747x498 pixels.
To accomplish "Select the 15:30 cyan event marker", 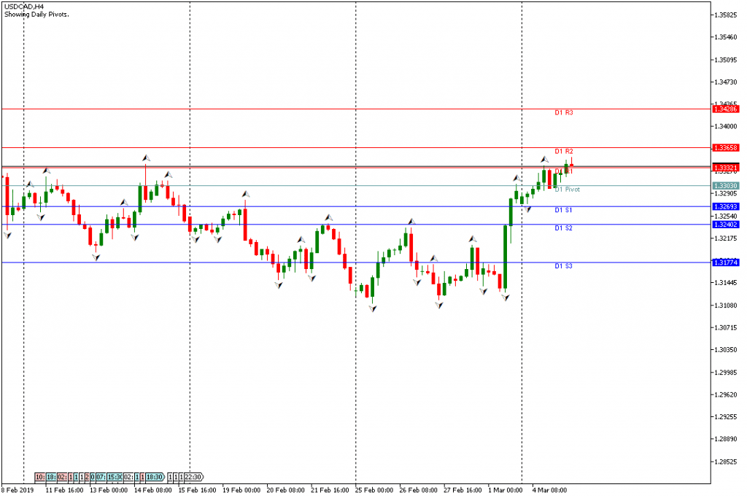I will click(114, 477).
